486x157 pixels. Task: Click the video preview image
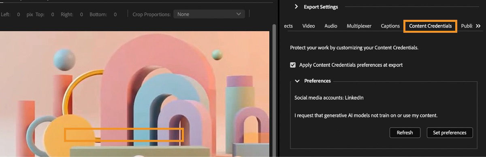click(x=135, y=94)
